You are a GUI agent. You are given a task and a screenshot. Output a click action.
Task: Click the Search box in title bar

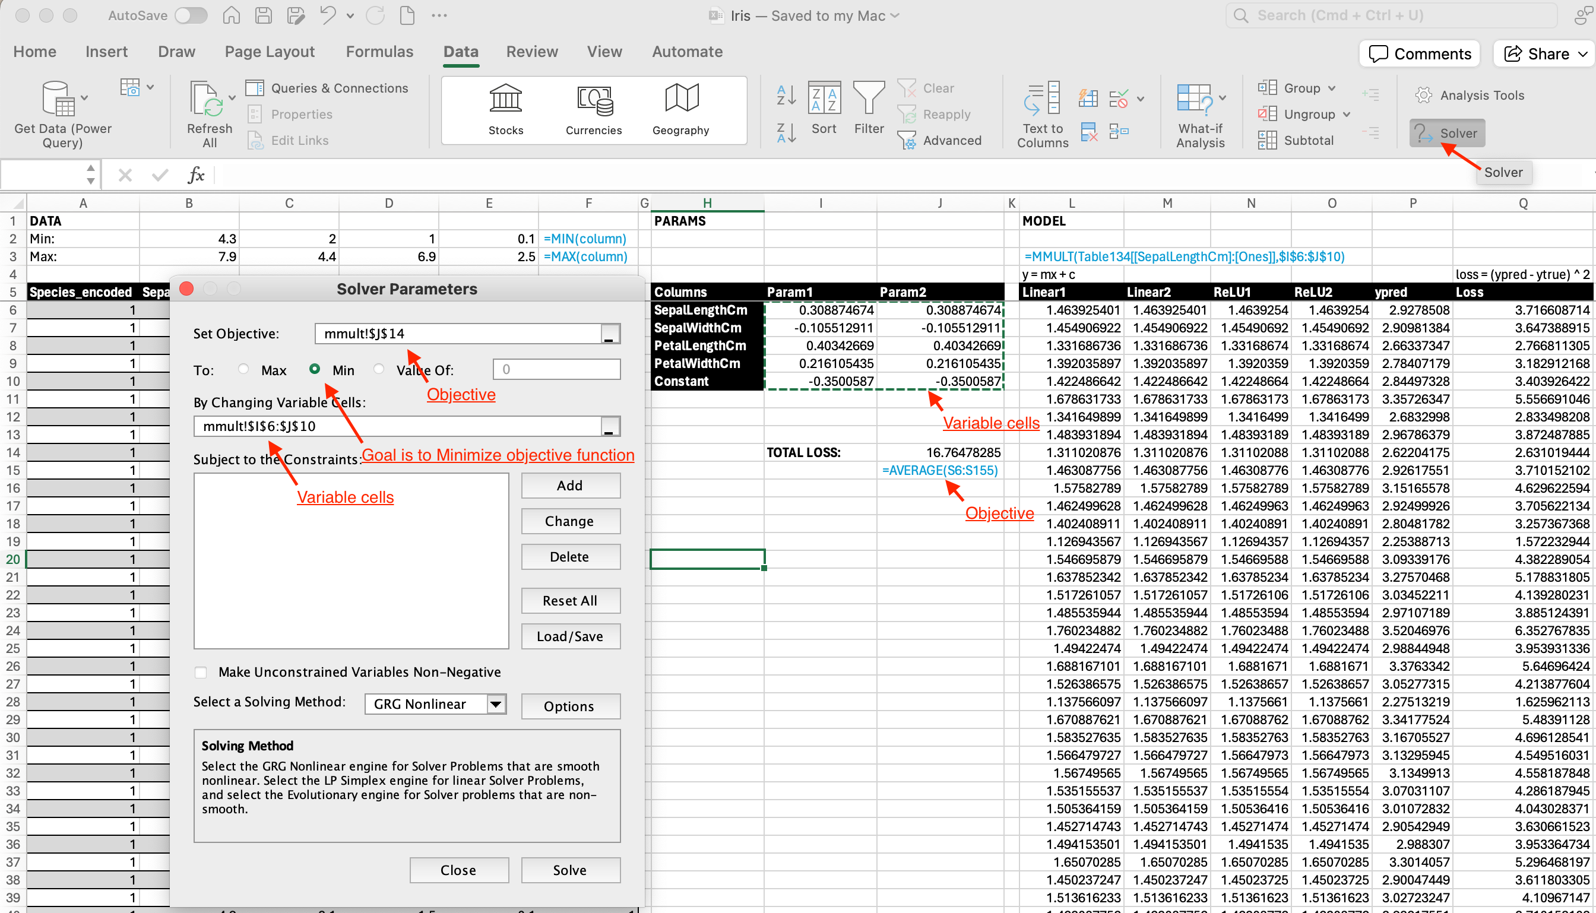pos(1392,15)
